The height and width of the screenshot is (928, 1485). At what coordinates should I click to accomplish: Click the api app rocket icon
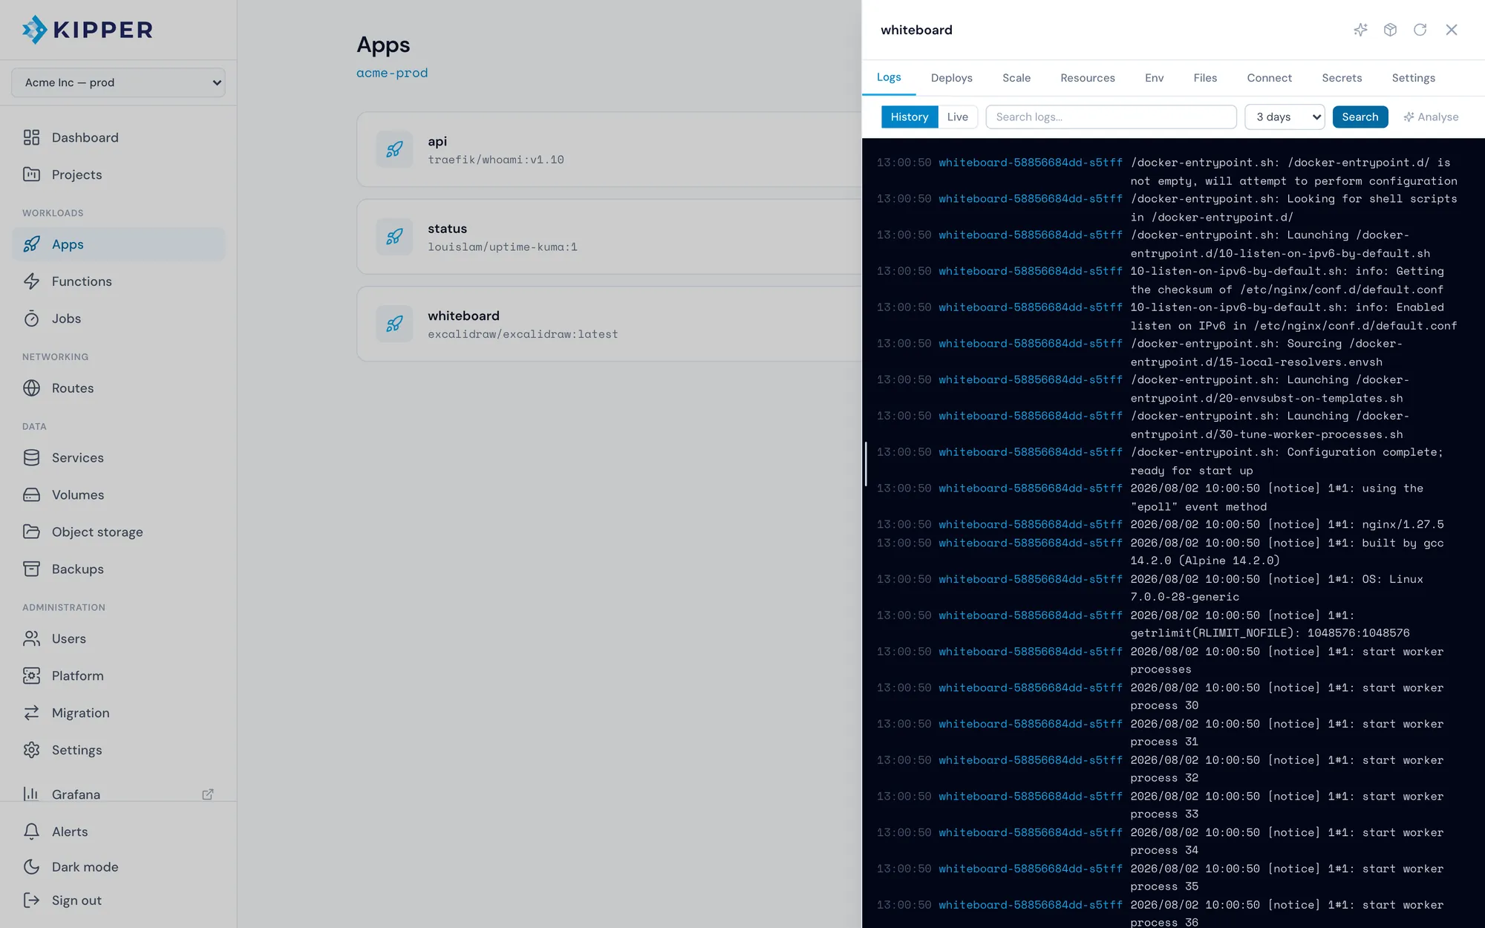(394, 149)
